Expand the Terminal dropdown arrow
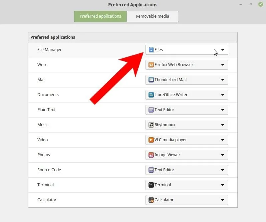The width and height of the screenshot is (266, 222). click(x=223, y=185)
